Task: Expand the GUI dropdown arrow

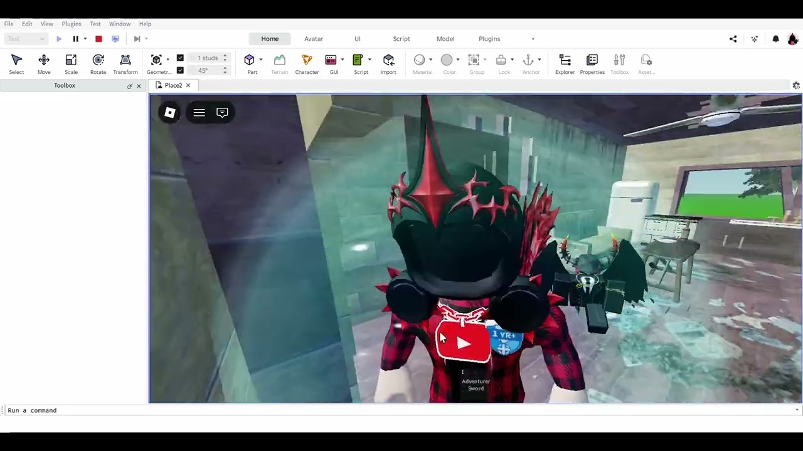Action: tap(342, 60)
